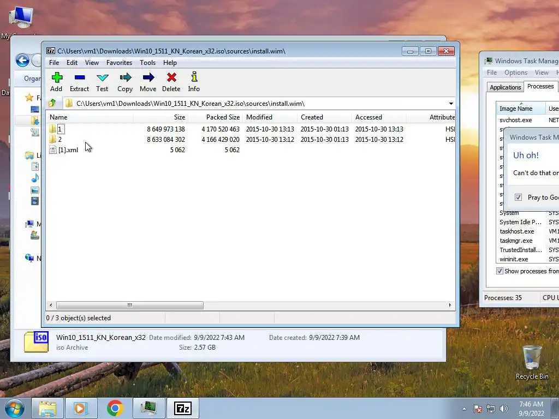Choose the Move toolbar icon
This screenshot has height=419, width=559.
coord(148,82)
